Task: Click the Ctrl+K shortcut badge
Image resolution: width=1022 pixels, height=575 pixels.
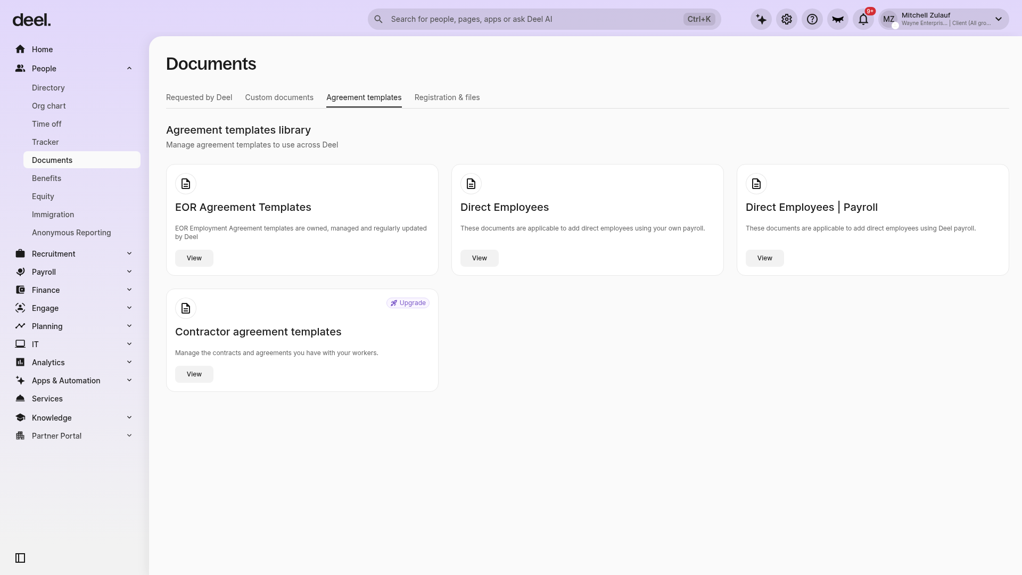Action: [699, 19]
